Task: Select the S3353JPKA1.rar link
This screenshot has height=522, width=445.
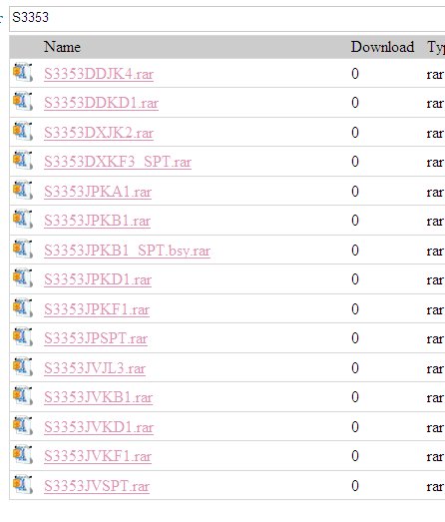Action: tap(98, 192)
